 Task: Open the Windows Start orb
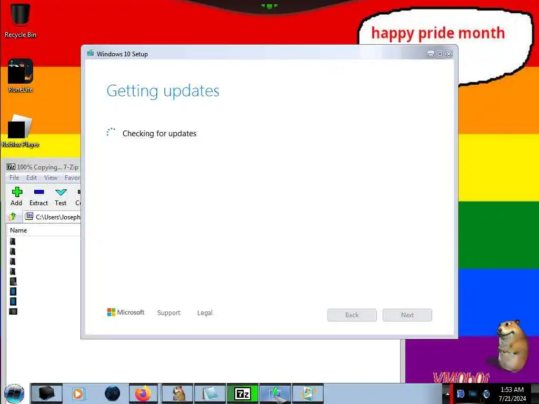(14, 393)
